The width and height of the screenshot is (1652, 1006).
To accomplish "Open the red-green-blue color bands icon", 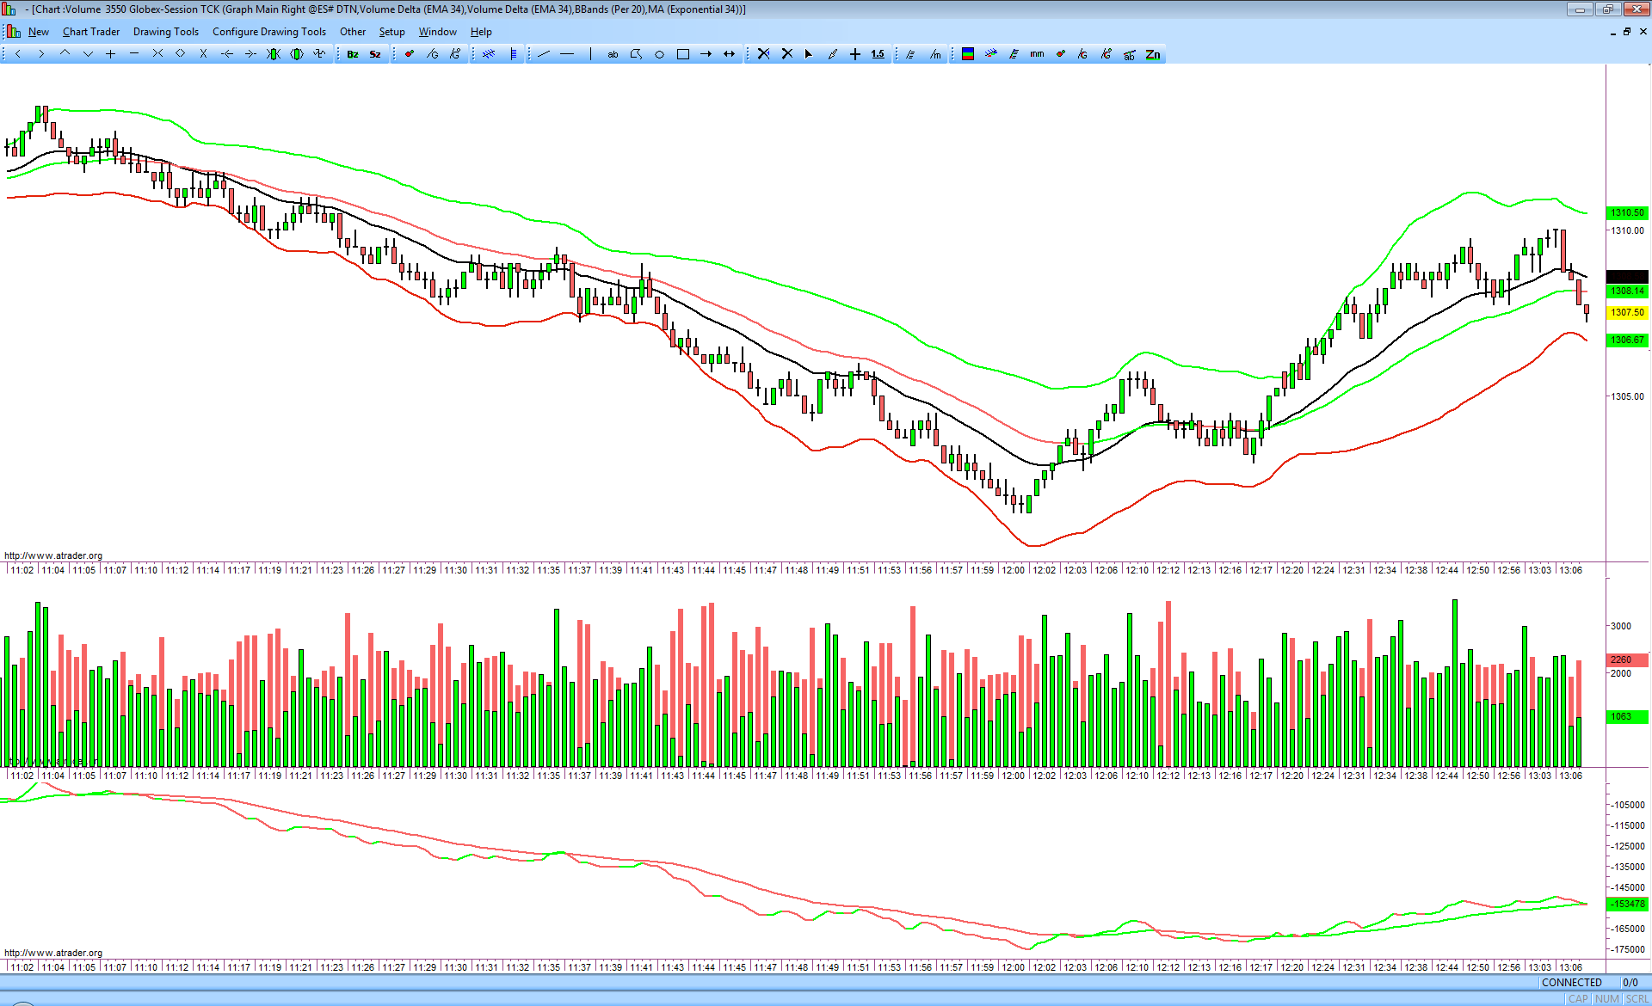I will pyautogui.click(x=968, y=54).
